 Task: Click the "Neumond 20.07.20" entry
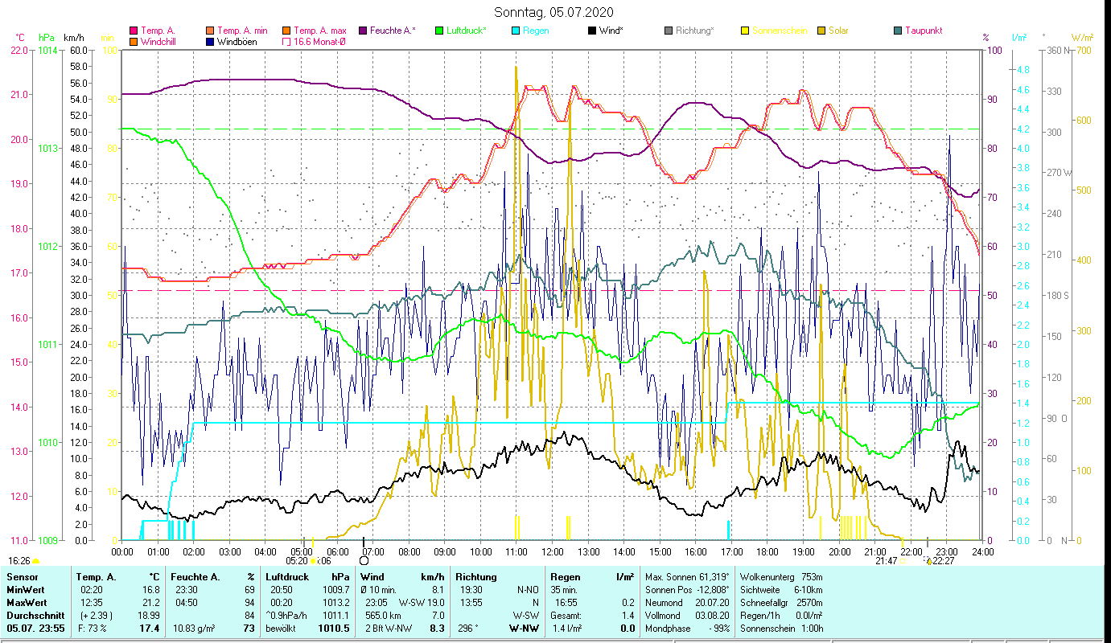coord(686,603)
